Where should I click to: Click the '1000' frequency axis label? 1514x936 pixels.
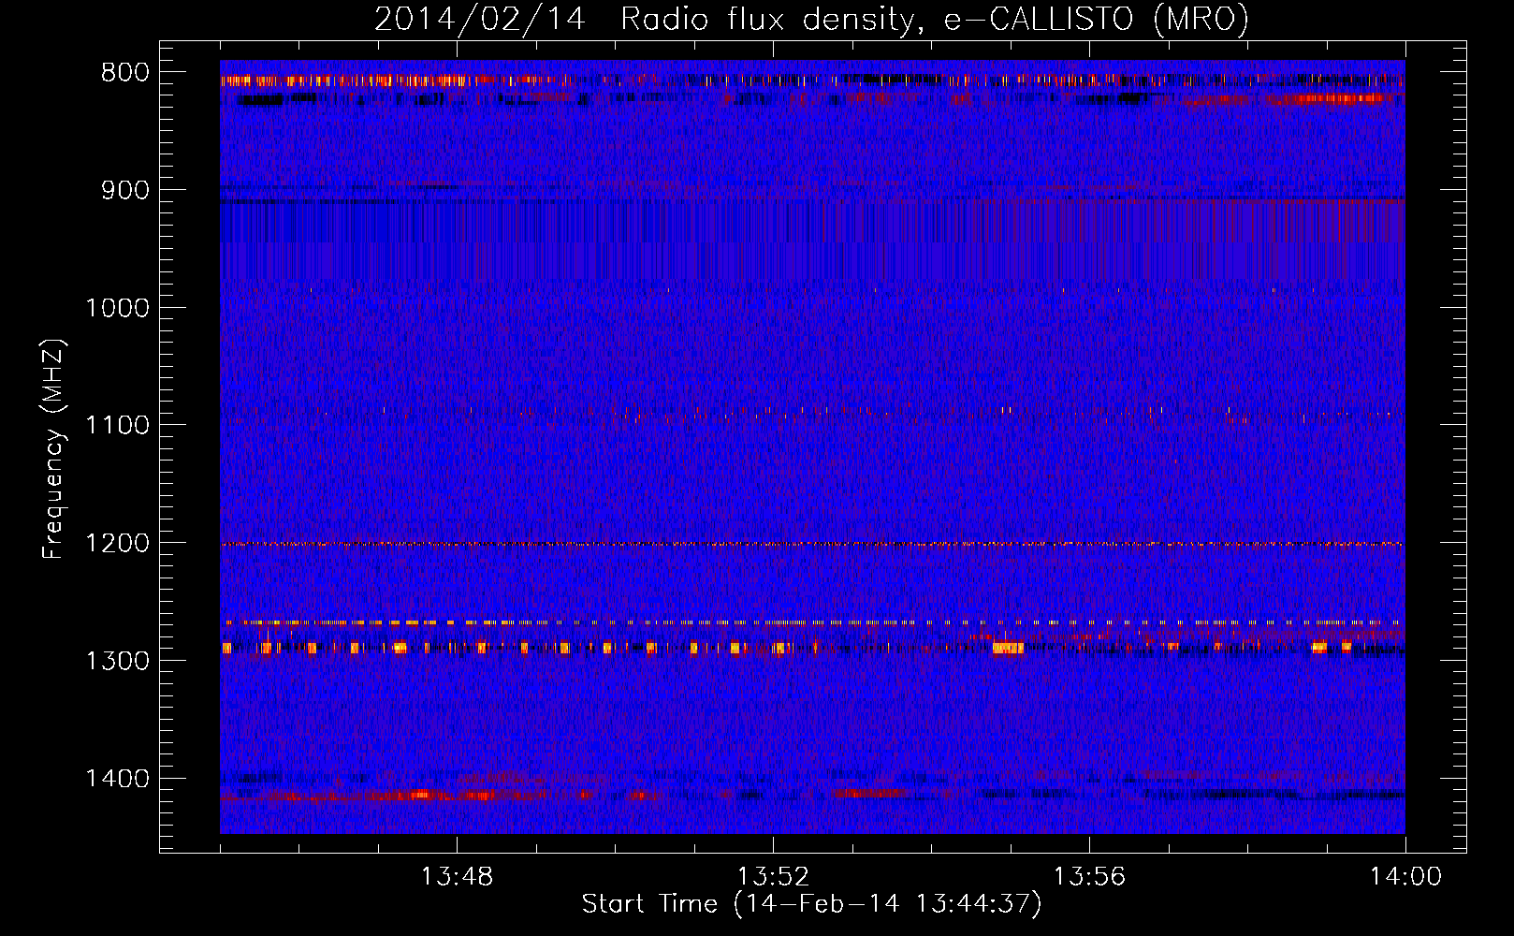coord(117,309)
